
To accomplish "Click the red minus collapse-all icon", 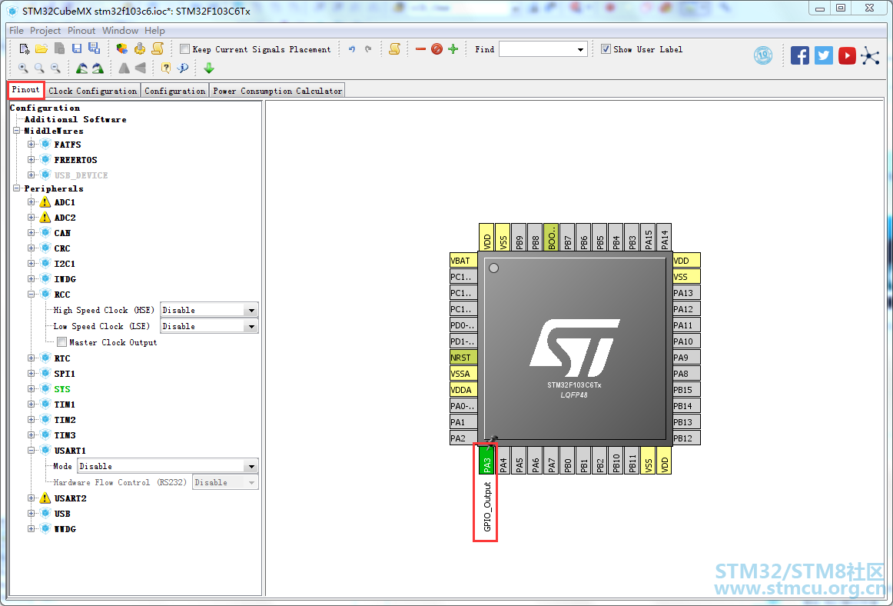I will [x=420, y=49].
